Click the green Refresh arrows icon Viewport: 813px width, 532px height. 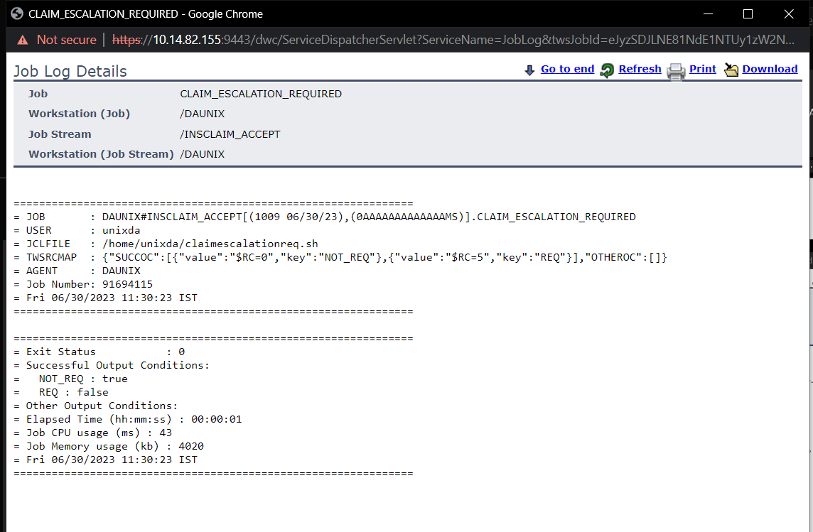(607, 70)
